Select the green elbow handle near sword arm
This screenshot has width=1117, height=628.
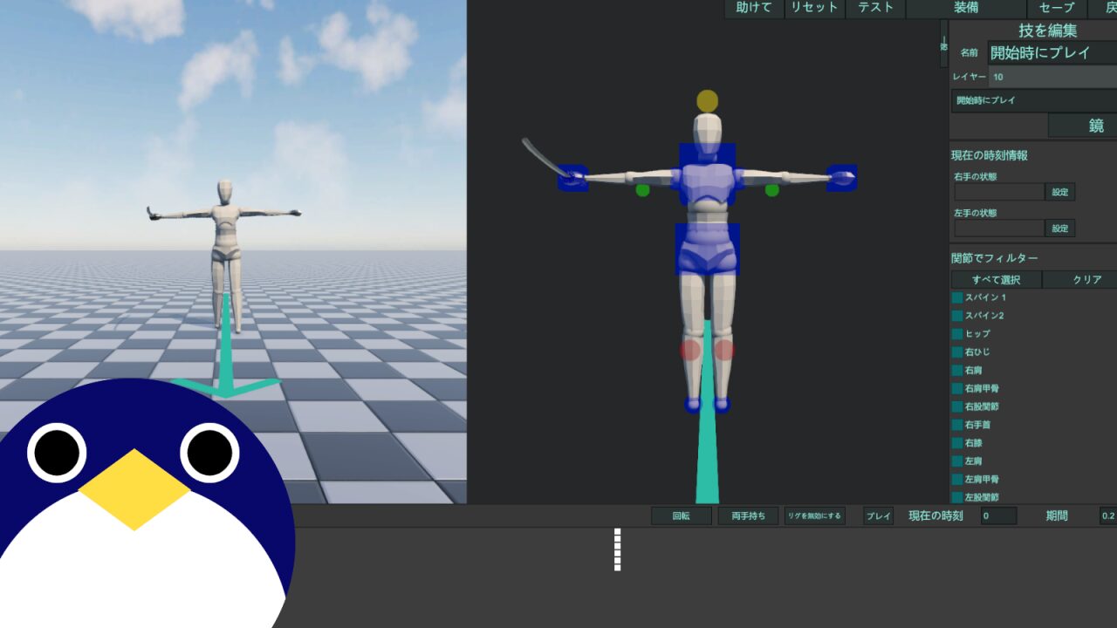pyautogui.click(x=643, y=190)
